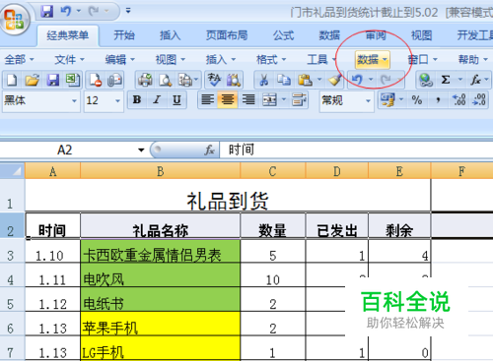Open the Research binoculars icon
The width and height of the screenshot is (493, 361).
pyautogui.click(x=234, y=80)
